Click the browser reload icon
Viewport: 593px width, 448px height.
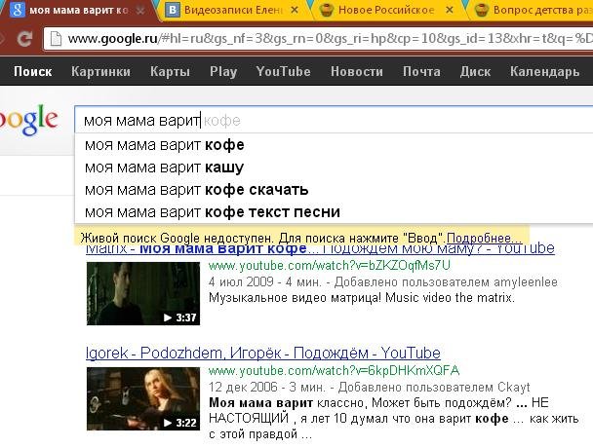click(24, 39)
